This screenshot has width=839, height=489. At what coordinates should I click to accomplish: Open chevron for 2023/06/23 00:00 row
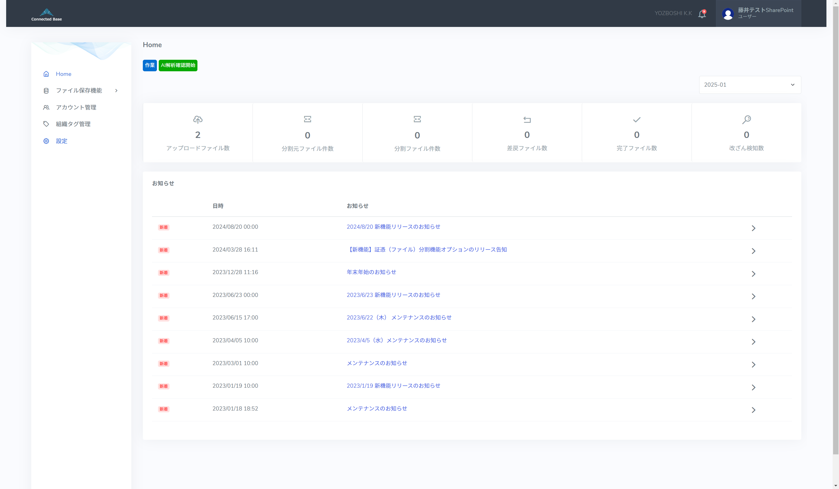pyautogui.click(x=753, y=296)
